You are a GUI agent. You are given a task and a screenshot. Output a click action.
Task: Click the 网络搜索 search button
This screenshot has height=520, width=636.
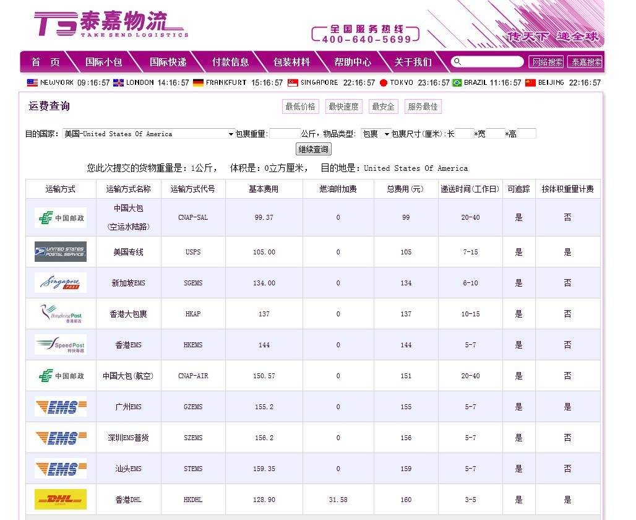pyautogui.click(x=546, y=62)
